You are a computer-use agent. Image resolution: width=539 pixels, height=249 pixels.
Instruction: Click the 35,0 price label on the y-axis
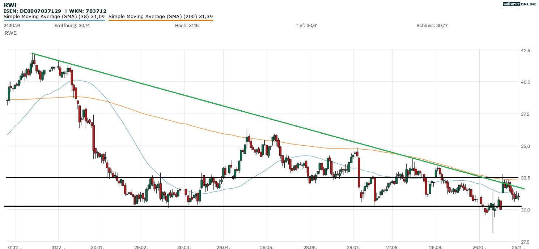pyautogui.click(x=525, y=146)
